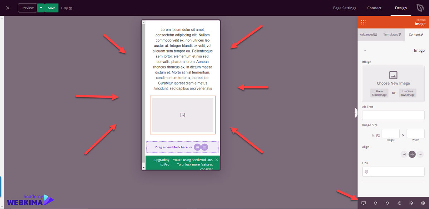429x209 pixels.
Task: Click the clockwise arrow icon in bottom toolbar
Action: 375,203
